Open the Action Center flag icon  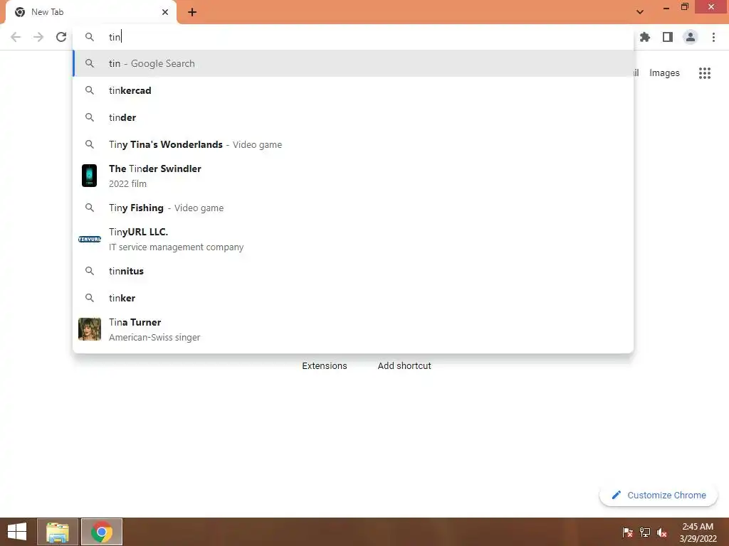(628, 532)
